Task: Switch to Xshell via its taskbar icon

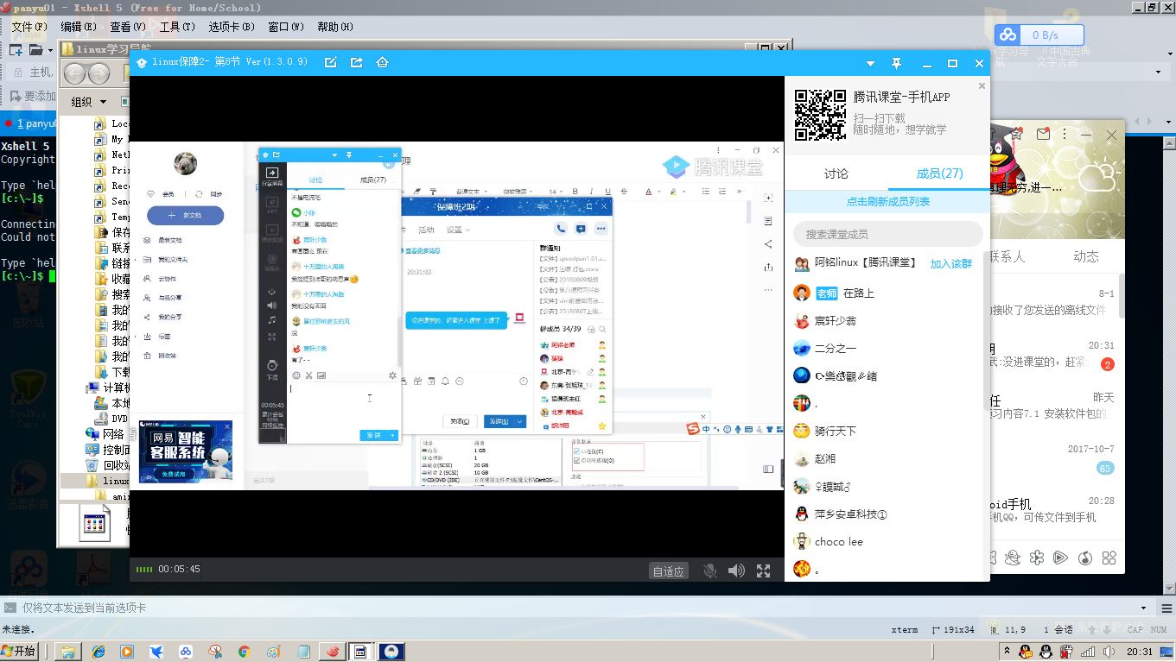Action: [332, 652]
